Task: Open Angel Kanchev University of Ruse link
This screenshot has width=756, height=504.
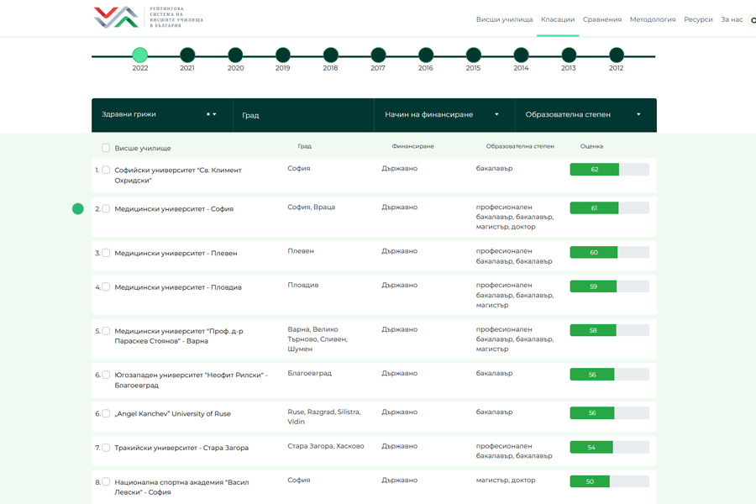Action: pyautogui.click(x=172, y=414)
